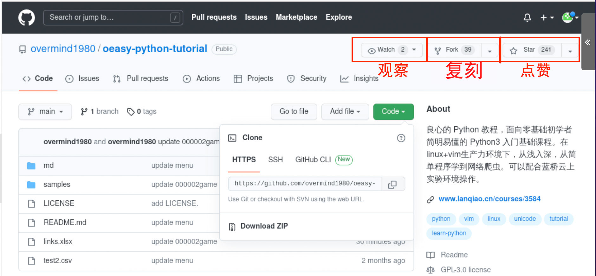Open the Readme link in About
This screenshot has width=596, height=276.
[x=454, y=255]
